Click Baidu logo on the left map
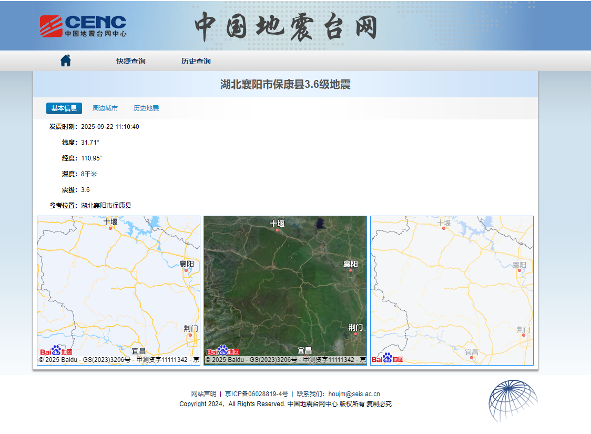591x434 pixels. pyautogui.click(x=56, y=351)
